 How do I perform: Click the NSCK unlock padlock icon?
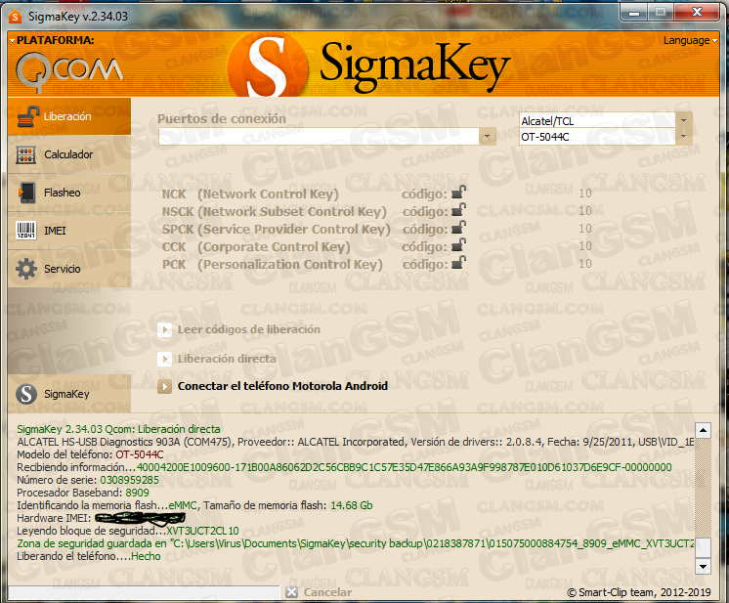pyautogui.click(x=458, y=210)
